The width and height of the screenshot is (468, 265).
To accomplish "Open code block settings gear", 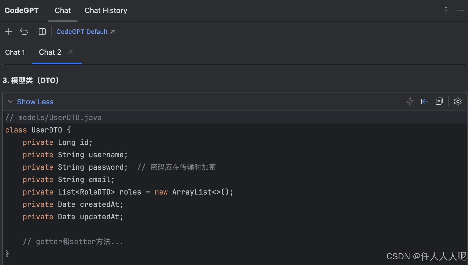I will [x=458, y=101].
